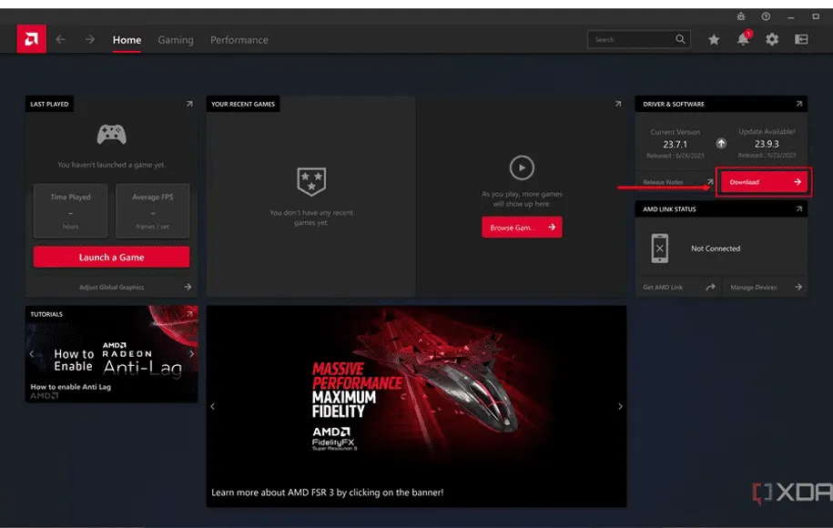Open the notifications bell icon
Viewport: 833px width, 528px height.
(x=744, y=39)
